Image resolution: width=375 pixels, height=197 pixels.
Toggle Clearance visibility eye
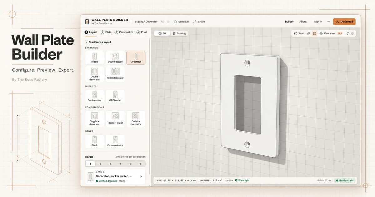pyautogui.click(x=321, y=33)
